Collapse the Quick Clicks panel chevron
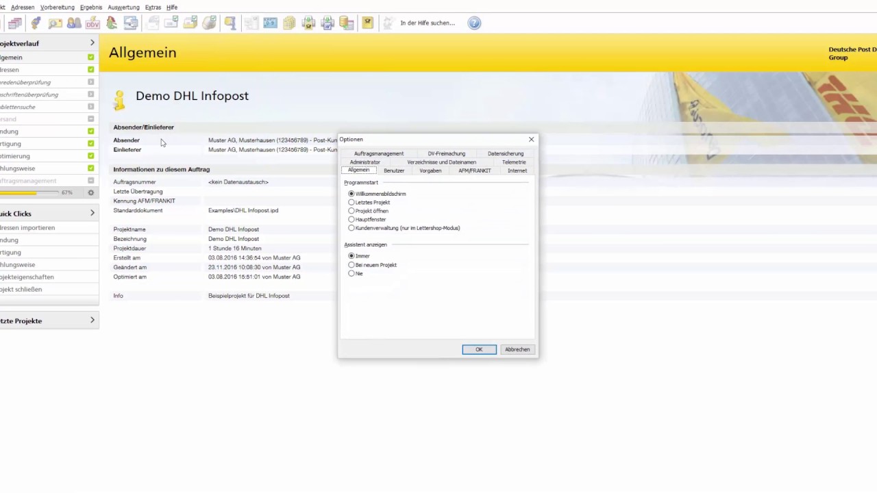Viewport: 877px width, 493px height. pyautogui.click(x=92, y=214)
